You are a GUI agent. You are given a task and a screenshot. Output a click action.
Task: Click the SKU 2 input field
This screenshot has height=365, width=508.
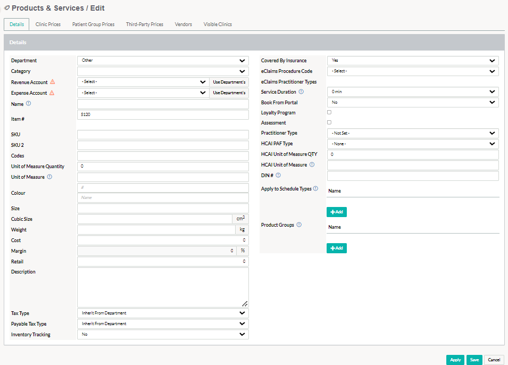coord(163,145)
